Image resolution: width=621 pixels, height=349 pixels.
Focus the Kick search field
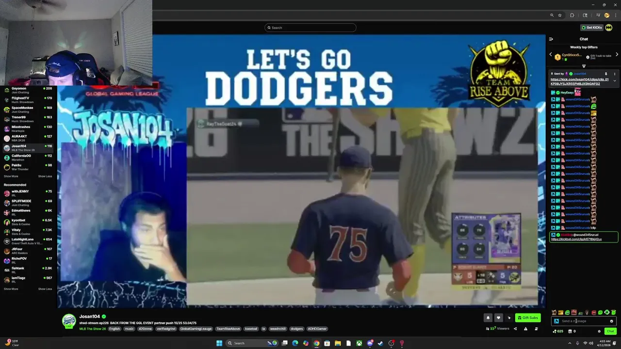point(310,28)
